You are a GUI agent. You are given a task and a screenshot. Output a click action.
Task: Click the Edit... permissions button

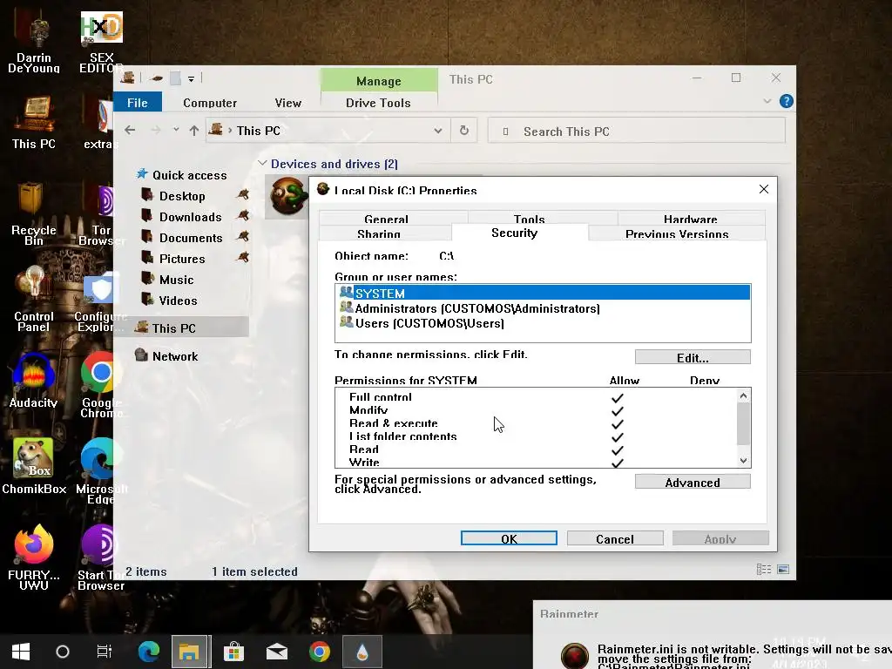click(x=693, y=357)
